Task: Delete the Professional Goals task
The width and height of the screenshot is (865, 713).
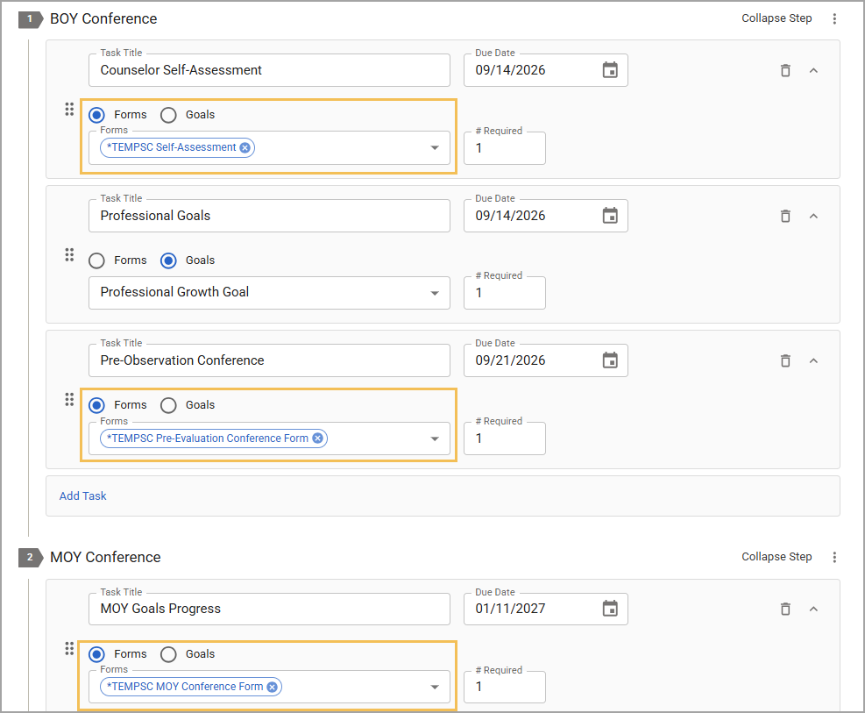Action: (785, 216)
